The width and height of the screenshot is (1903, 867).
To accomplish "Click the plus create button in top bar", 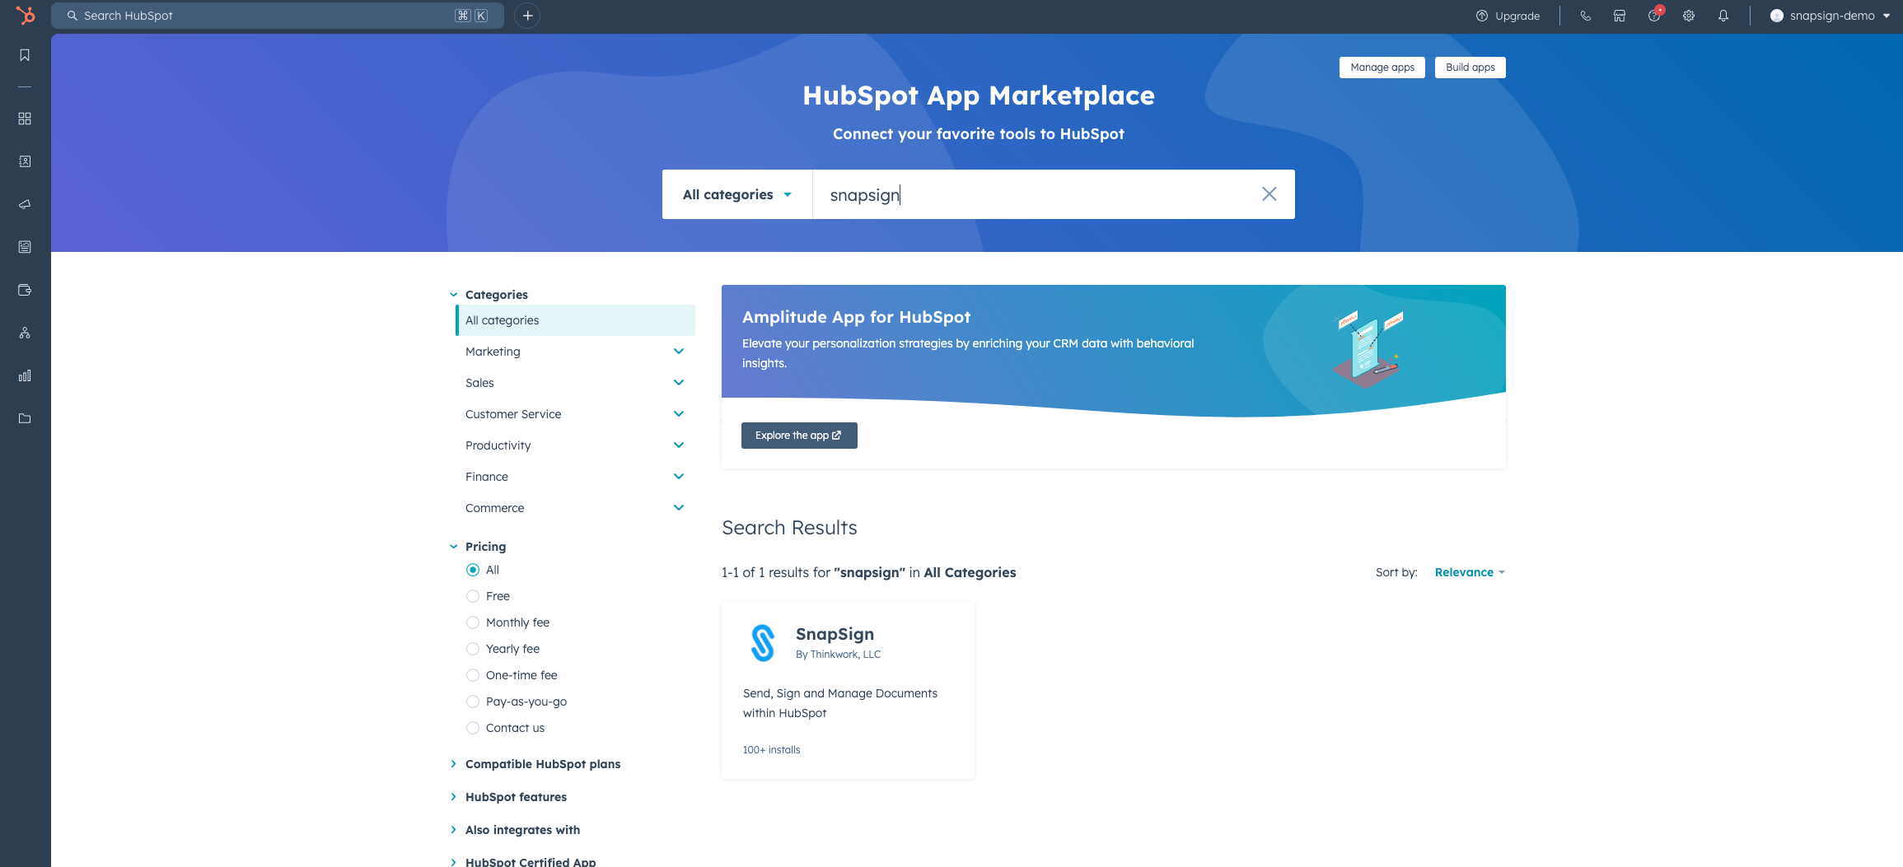I will pos(527,16).
